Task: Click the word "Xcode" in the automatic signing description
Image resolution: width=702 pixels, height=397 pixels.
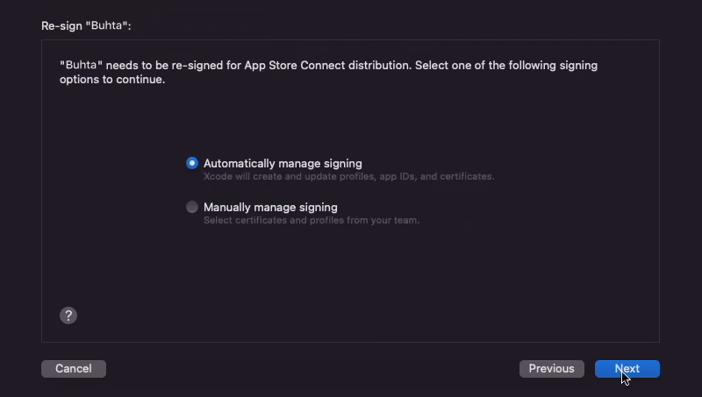Action: pyautogui.click(x=218, y=177)
